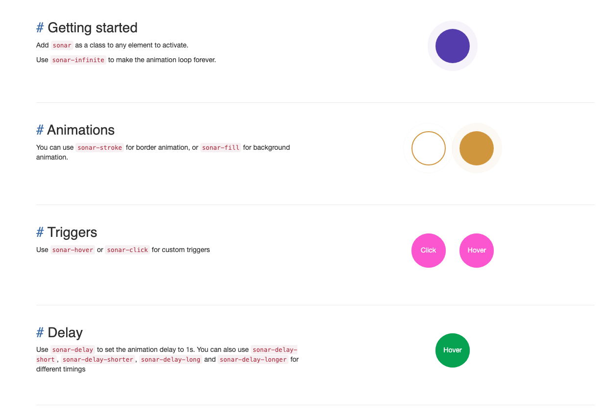The width and height of the screenshot is (603, 416).
Task: Open the "Delay" anchor link
Action: coord(40,332)
